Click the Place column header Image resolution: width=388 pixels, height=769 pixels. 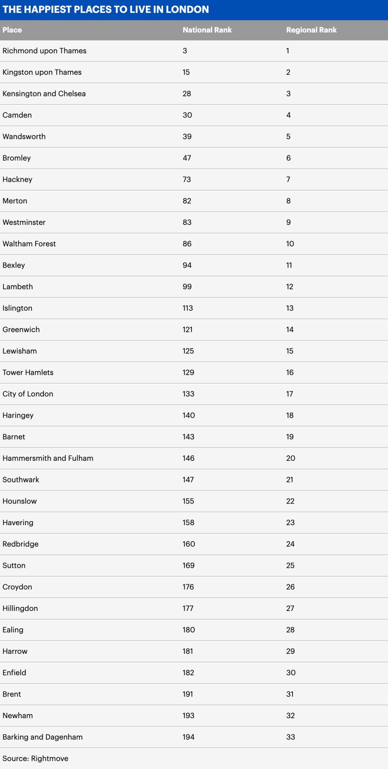[12, 30]
